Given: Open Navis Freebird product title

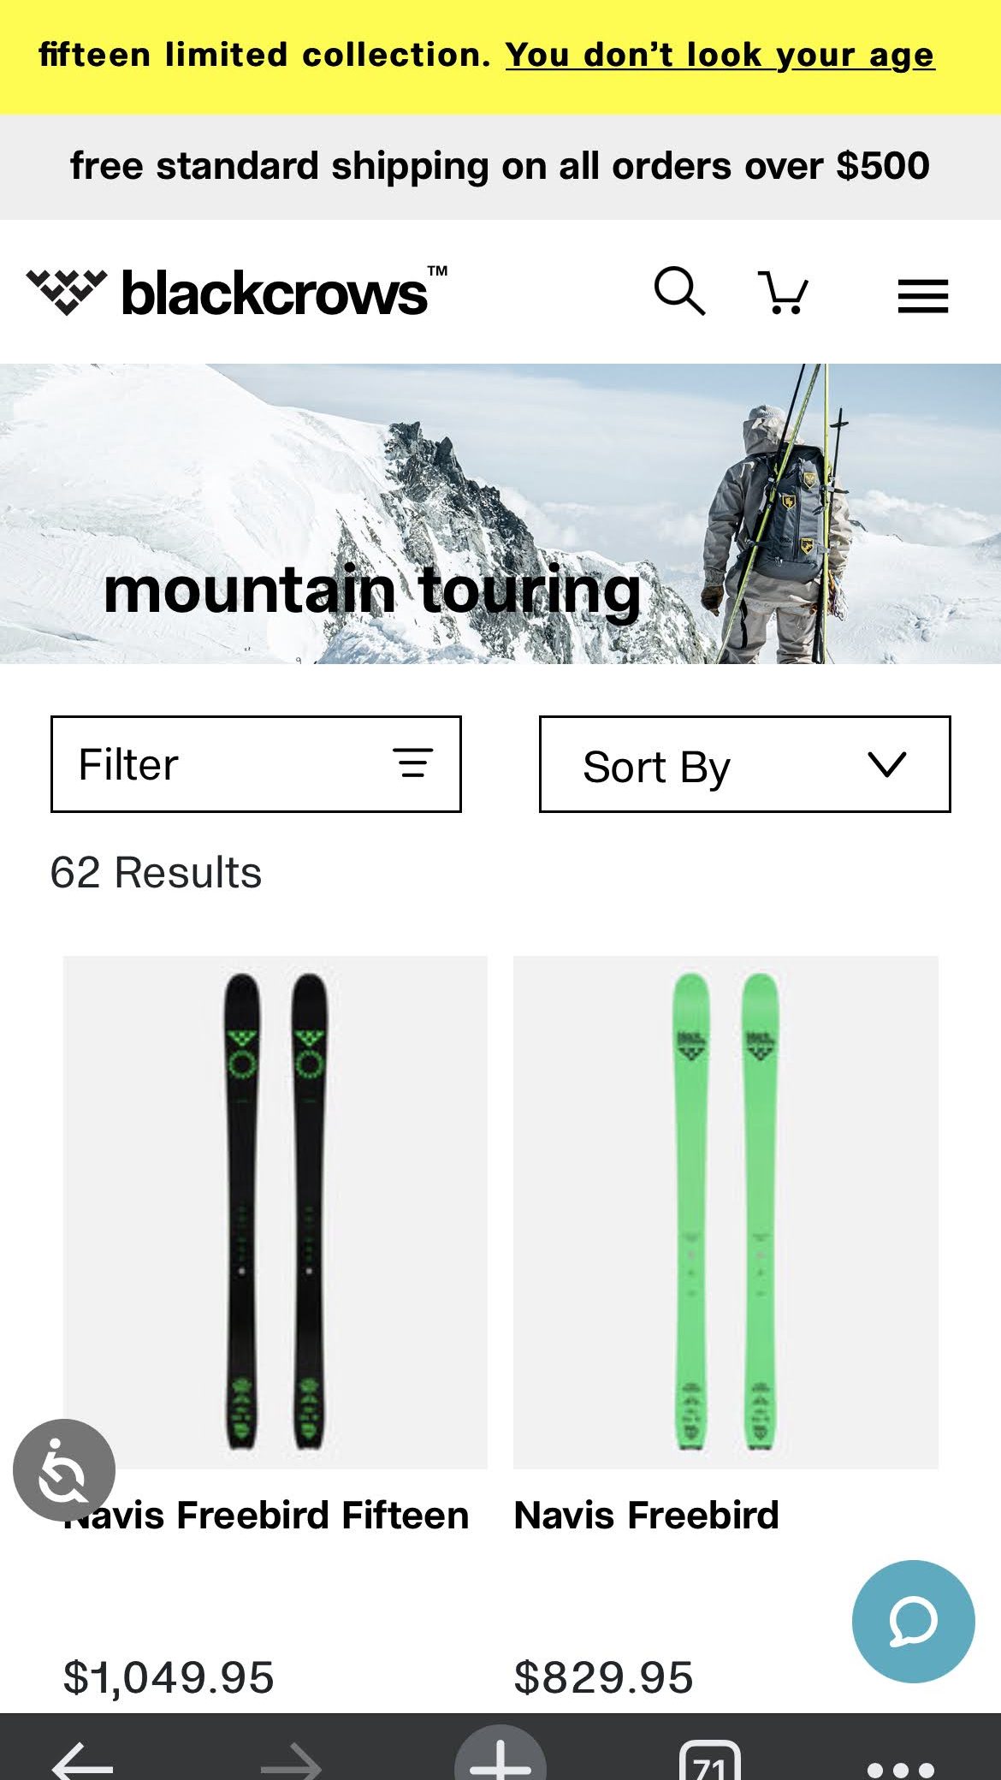Looking at the screenshot, I should (646, 1515).
